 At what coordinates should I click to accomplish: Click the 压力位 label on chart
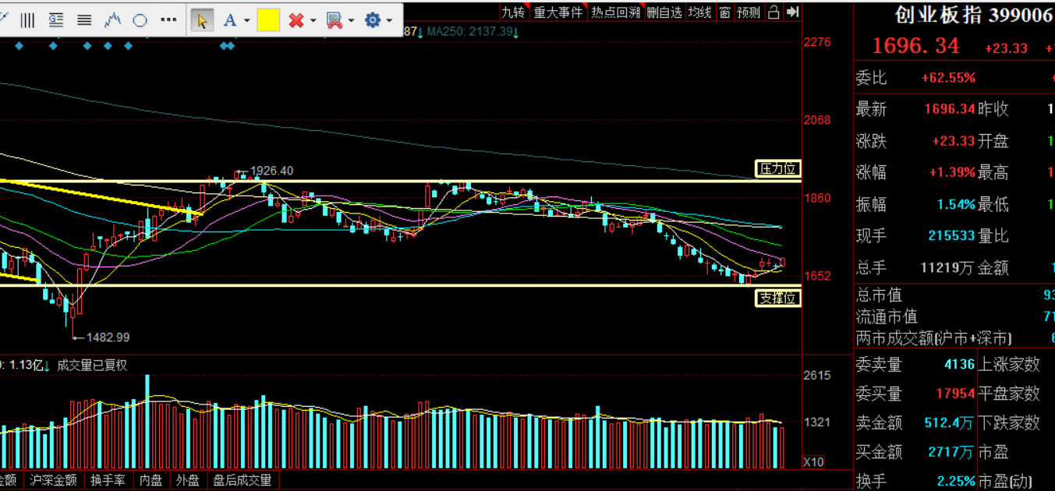tap(777, 168)
